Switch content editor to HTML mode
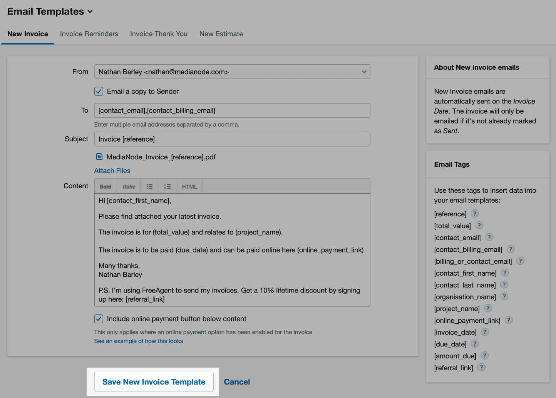Screen dimensions: 556x398 [x=189, y=186]
